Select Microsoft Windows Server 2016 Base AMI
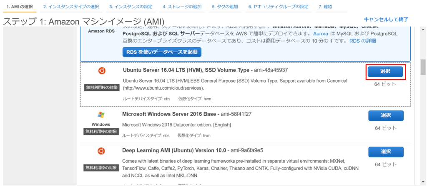Viewport: 427px width, 191px height. (x=386, y=115)
